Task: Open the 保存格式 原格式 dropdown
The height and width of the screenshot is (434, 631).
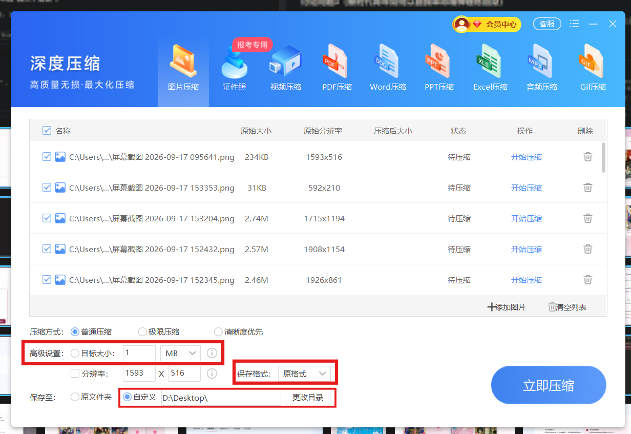Action: click(x=304, y=374)
